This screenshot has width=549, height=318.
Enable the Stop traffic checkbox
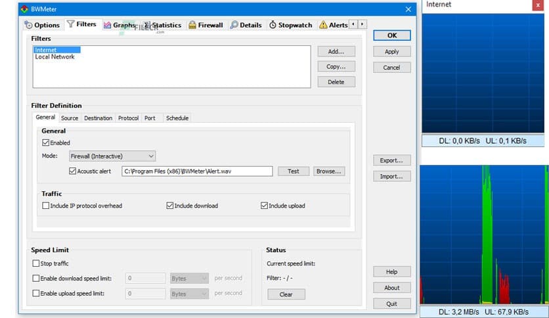point(35,263)
